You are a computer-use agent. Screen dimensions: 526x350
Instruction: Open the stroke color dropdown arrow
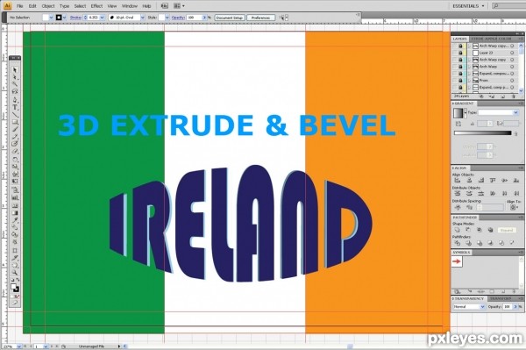[64, 18]
